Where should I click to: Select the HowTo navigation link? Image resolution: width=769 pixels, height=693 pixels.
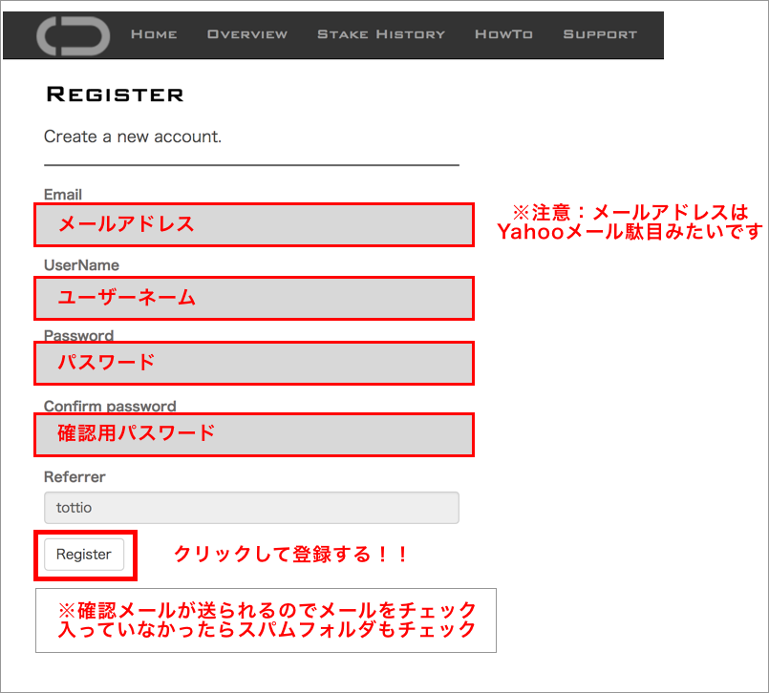pos(503,34)
